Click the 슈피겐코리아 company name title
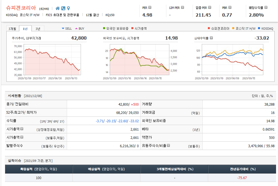The image size is (278, 186). [21, 8]
